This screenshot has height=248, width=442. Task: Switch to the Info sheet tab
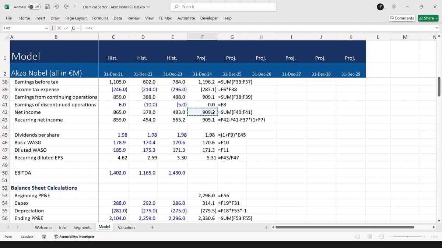63,227
